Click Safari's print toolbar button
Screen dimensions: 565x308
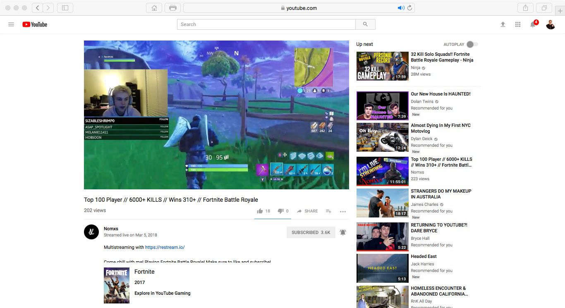pos(172,8)
